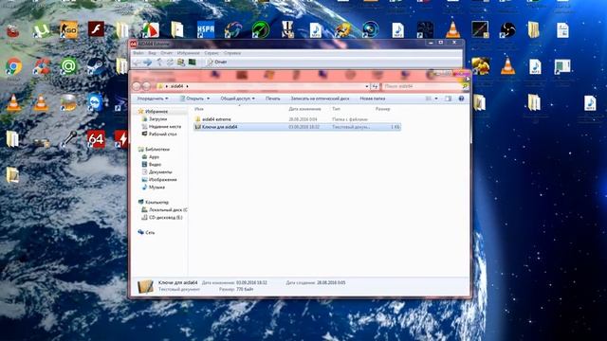Click Новая папка button
Image resolution: width=607 pixels, height=341 pixels.
tap(373, 99)
